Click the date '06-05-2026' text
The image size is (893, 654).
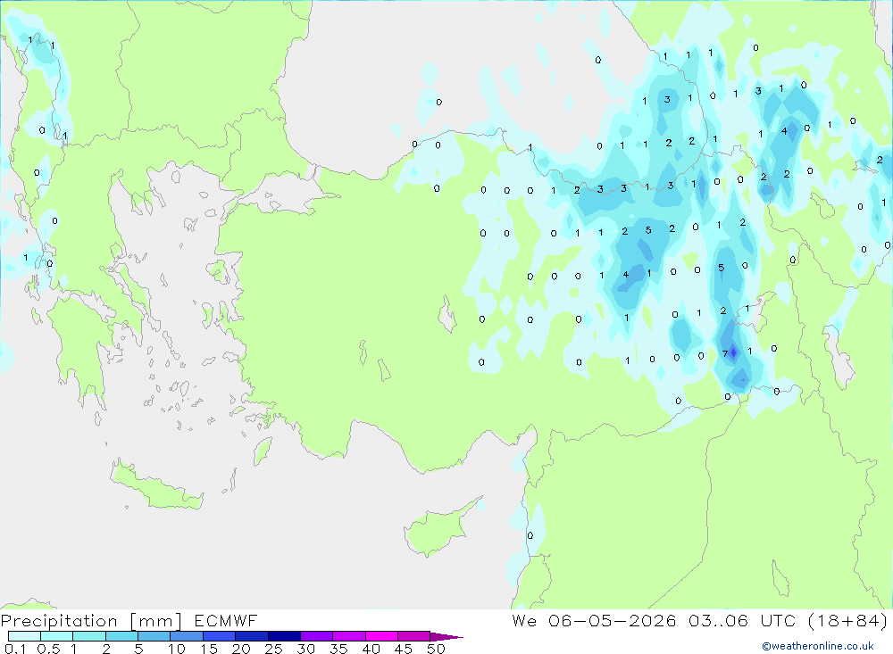click(x=613, y=621)
